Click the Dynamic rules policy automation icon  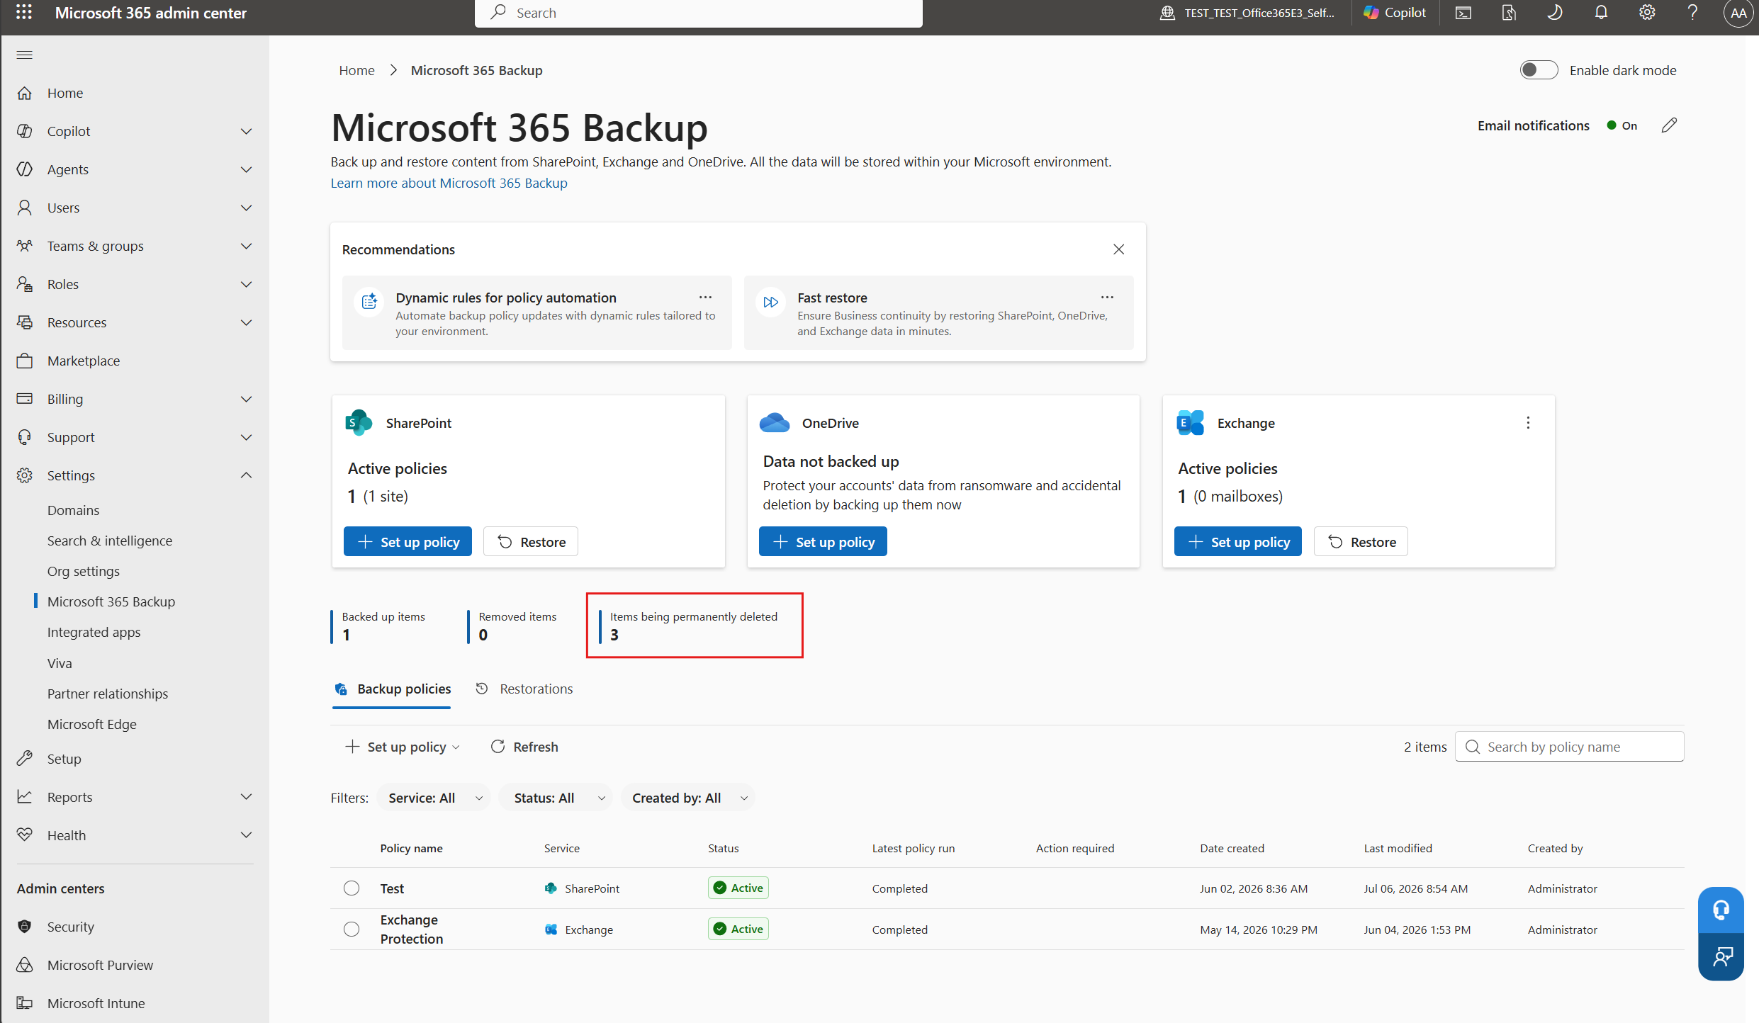(x=369, y=302)
